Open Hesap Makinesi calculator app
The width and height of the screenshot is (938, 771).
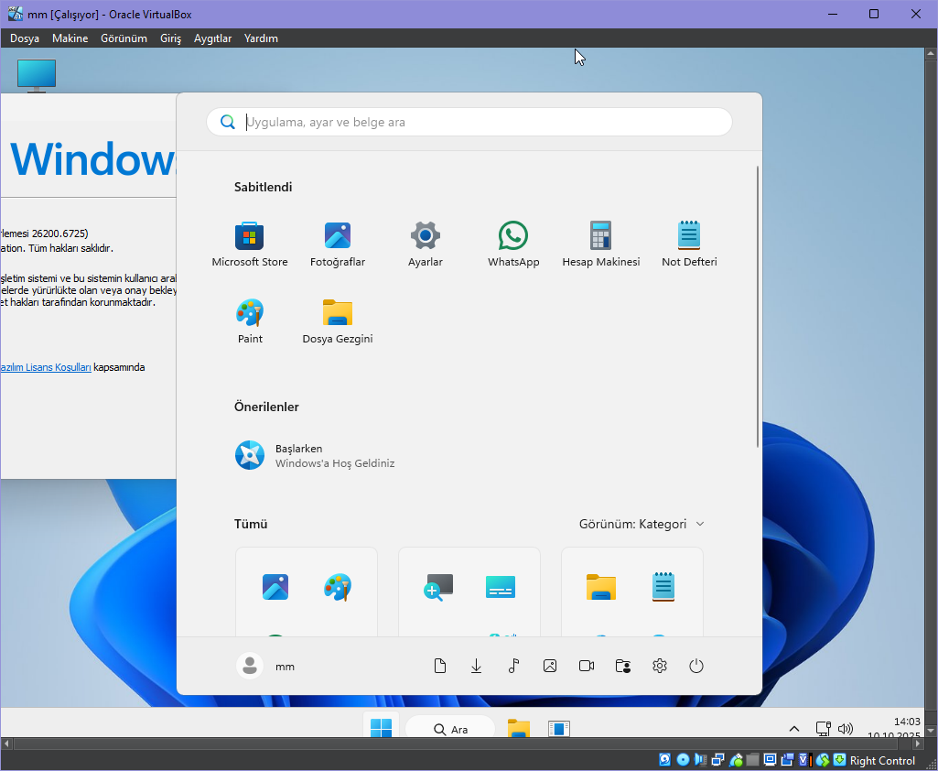600,244
